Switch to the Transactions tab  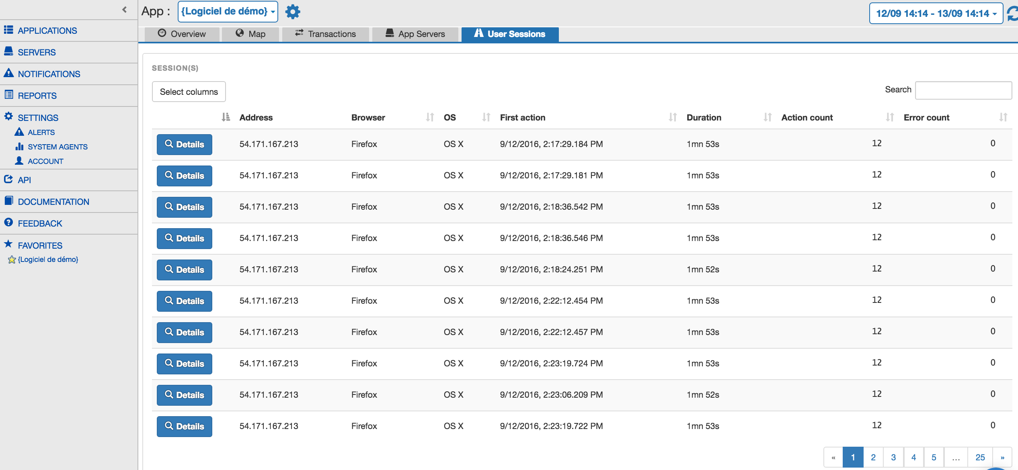pos(325,34)
